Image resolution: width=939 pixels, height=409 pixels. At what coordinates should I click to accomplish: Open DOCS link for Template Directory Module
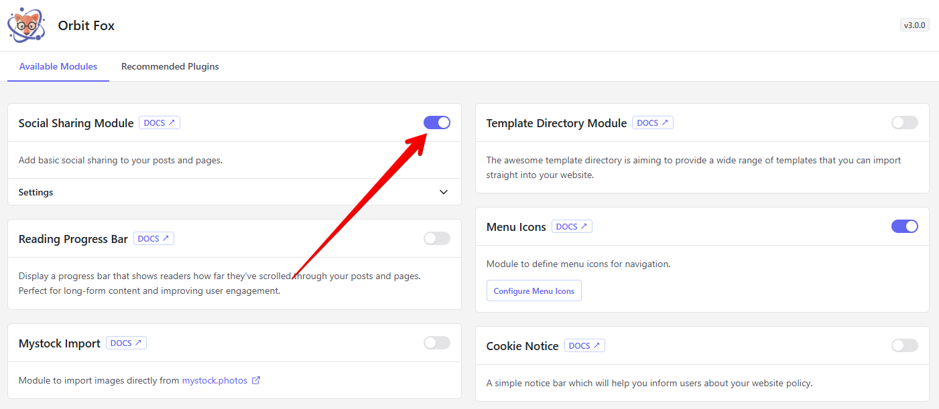click(x=653, y=123)
